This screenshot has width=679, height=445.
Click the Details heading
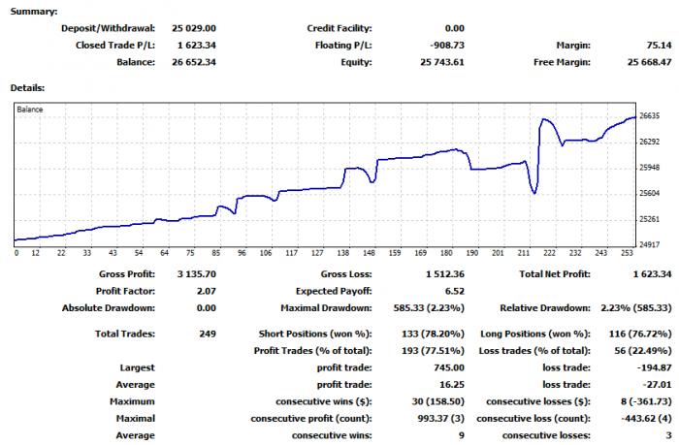pos(27,88)
